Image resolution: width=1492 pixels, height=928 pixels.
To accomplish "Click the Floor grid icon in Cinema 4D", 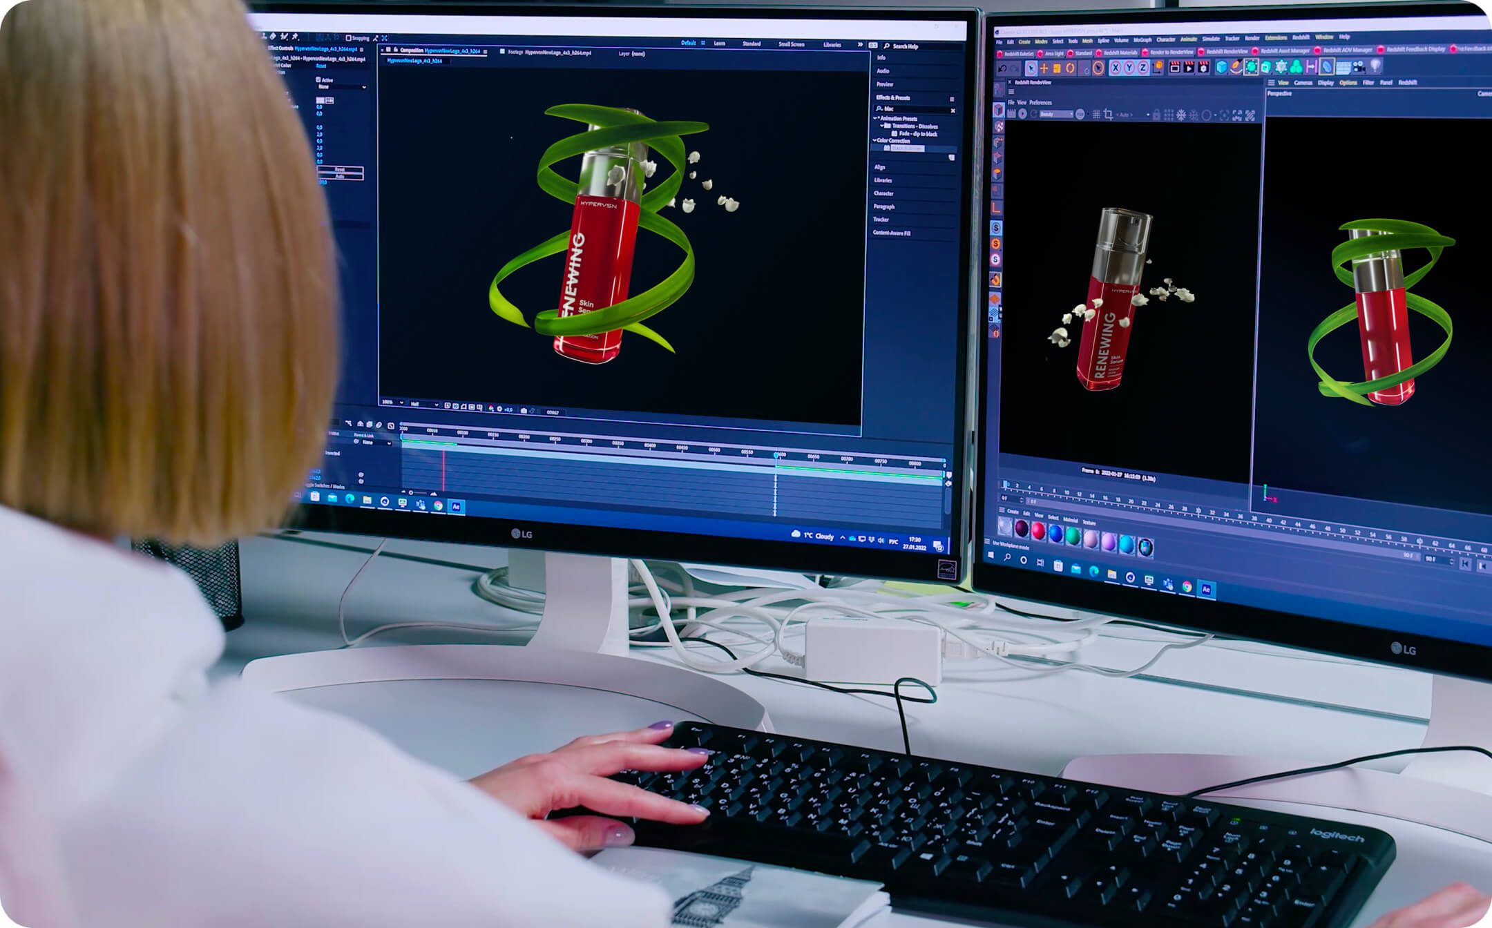I will (1343, 67).
